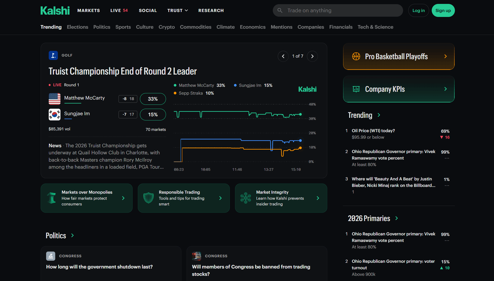Viewport: 494px width, 281px height.
Task: Click the Kalshi logo
Action: 55,10
